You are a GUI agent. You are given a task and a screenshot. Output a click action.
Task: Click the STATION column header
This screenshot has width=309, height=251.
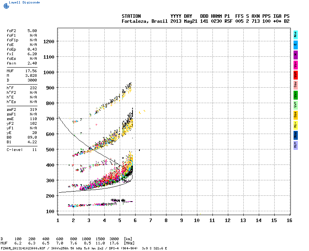pyautogui.click(x=131, y=16)
